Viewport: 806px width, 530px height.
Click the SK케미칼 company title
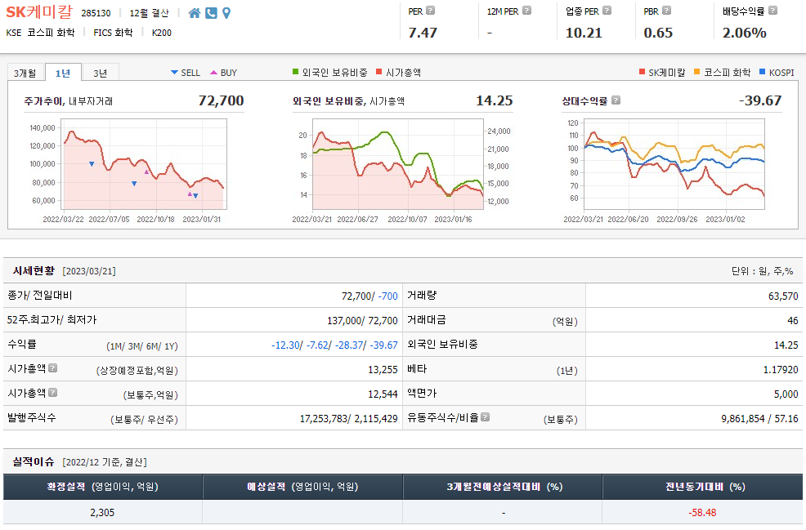39,11
